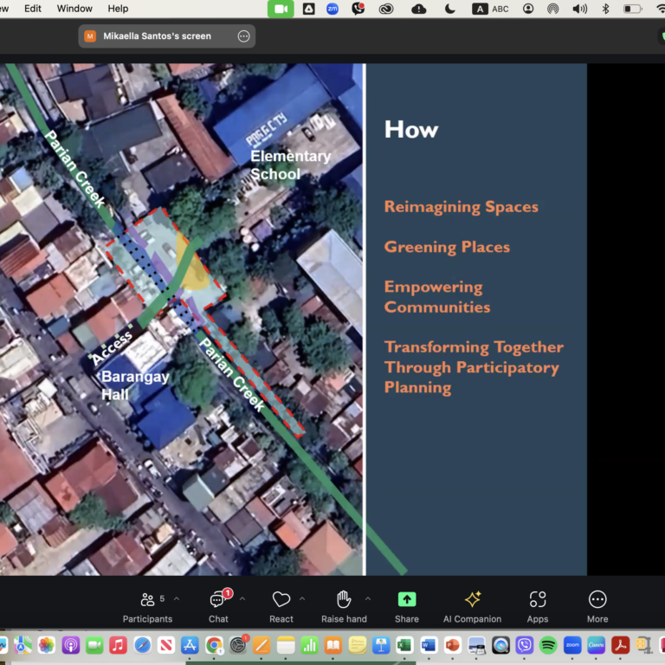Viewport: 665px width, 665px height.
Task: Click the AirDrop menu bar icon
Action: pos(553,9)
